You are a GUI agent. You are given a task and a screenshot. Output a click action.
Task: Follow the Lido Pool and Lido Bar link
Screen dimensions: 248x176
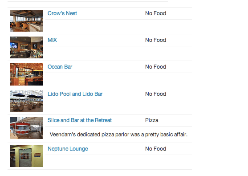(x=75, y=94)
